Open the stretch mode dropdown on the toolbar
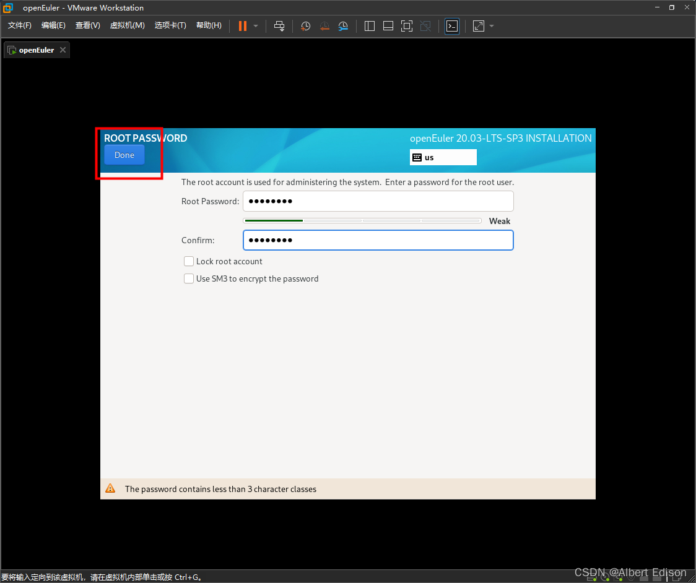Image resolution: width=696 pixels, height=583 pixels. tap(492, 25)
